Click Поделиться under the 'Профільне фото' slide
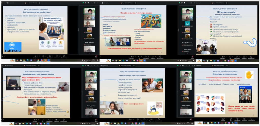260x126 pixels. (57, 120)
